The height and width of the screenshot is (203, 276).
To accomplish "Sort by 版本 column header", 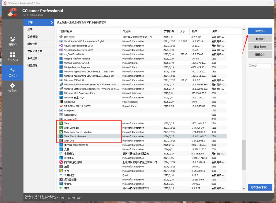I will coord(200,31).
